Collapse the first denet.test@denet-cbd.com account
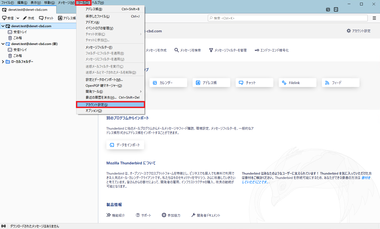This screenshot has height=229, width=380. coord(3,26)
